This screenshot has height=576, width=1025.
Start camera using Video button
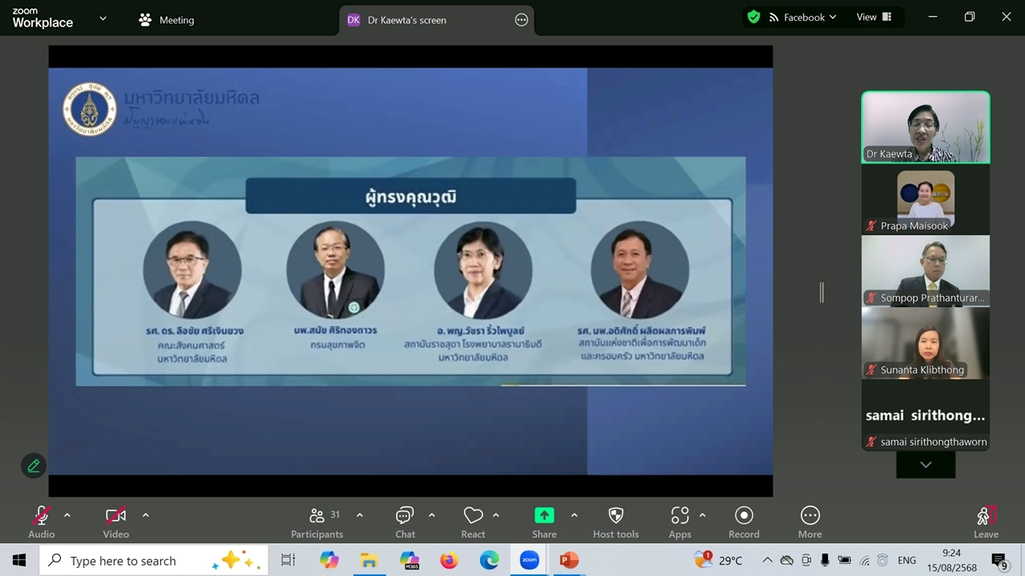[x=115, y=522]
